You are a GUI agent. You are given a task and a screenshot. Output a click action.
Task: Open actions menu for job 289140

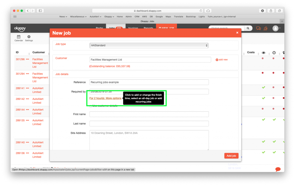point(27,142)
